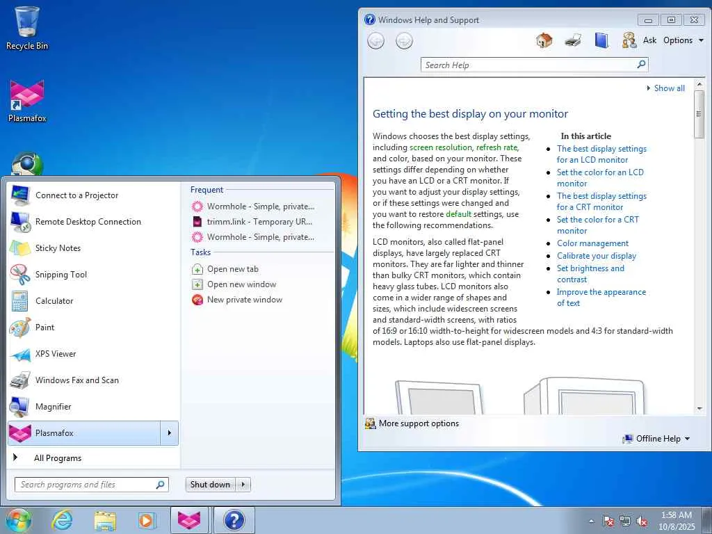Screen dimensions: 712x534
Task: Show hidden tray icons arrow
Action: pos(591,521)
